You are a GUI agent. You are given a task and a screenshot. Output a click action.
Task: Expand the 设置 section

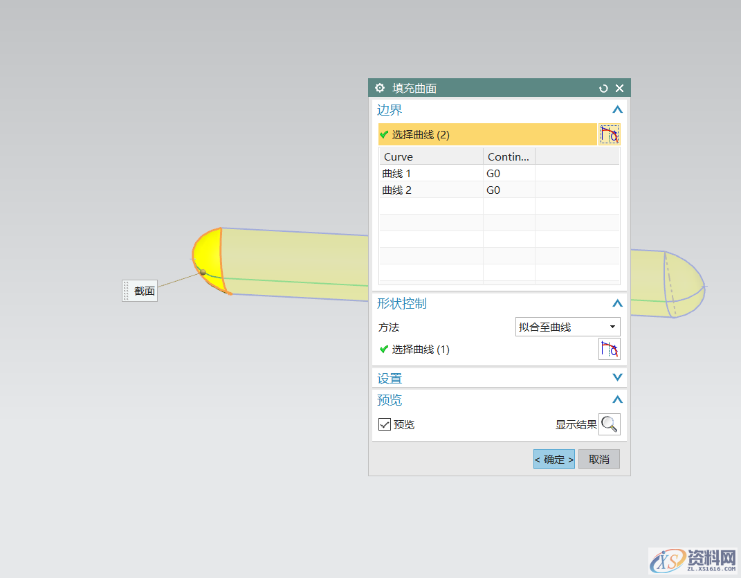[x=617, y=378]
